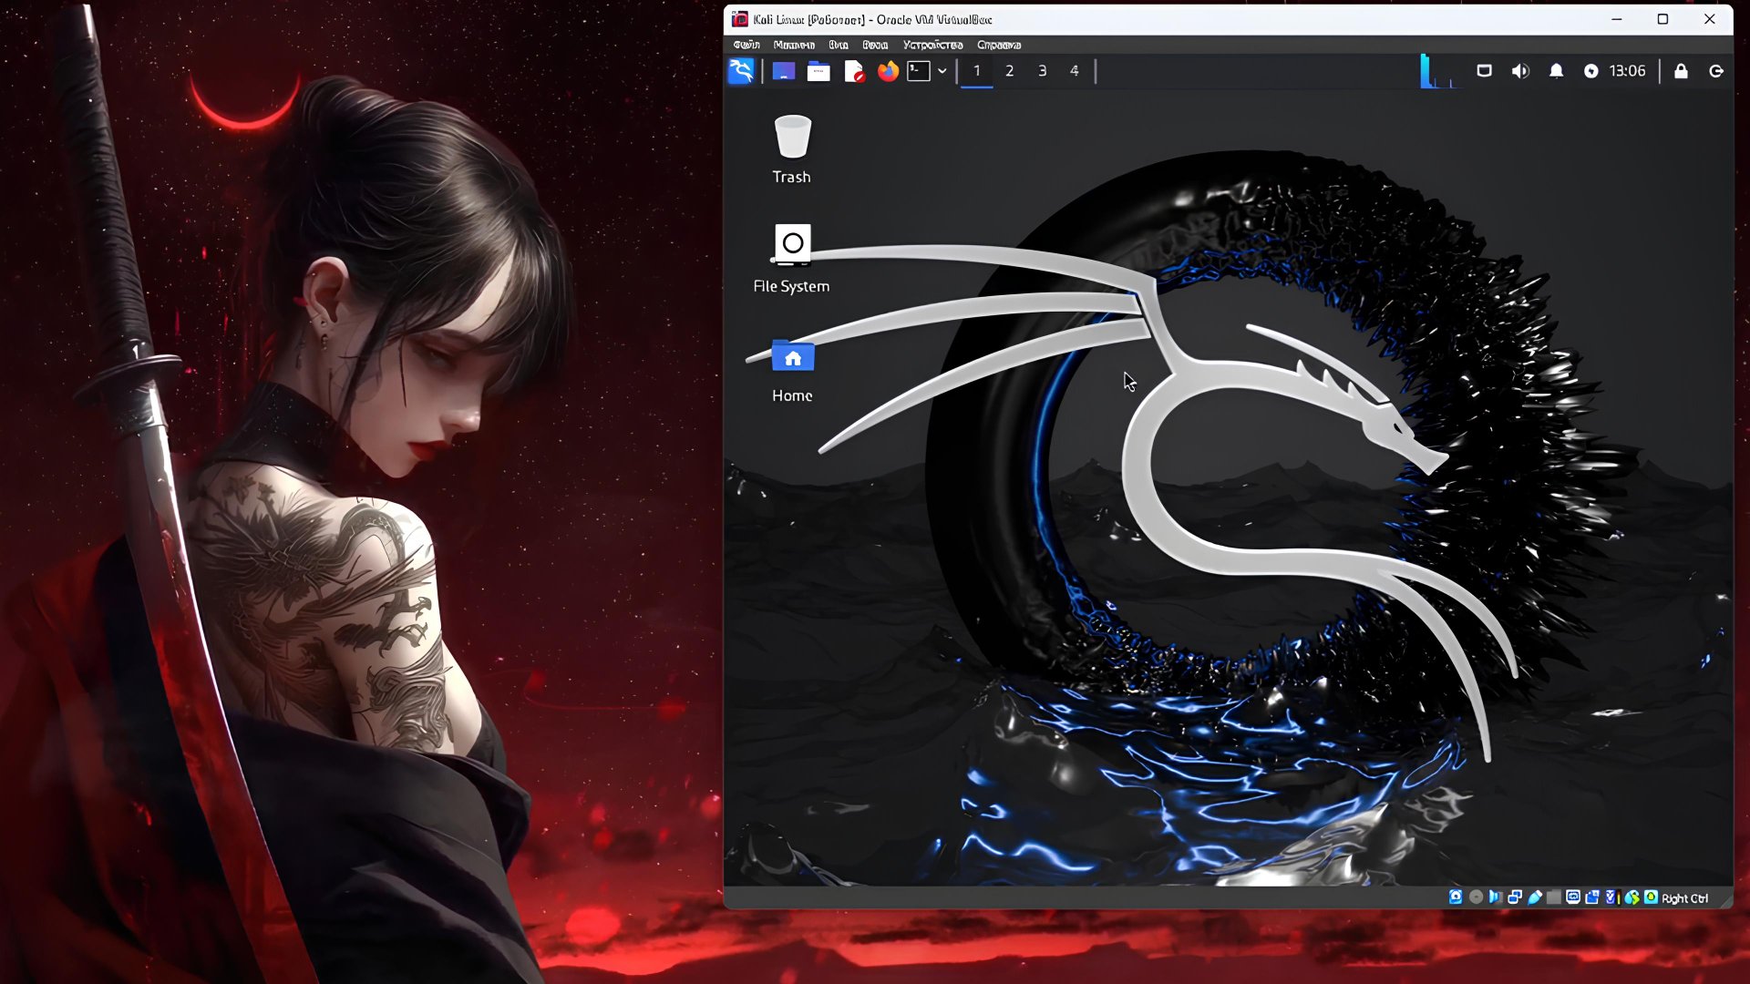Open the Вид menu in VirtualBox

click(x=838, y=44)
